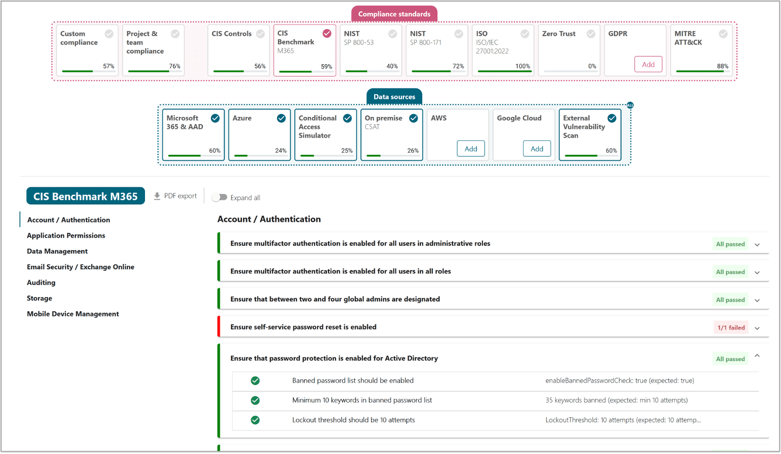This screenshot has height=454, width=781.
Task: Open Auditing section
Action: 41,283
